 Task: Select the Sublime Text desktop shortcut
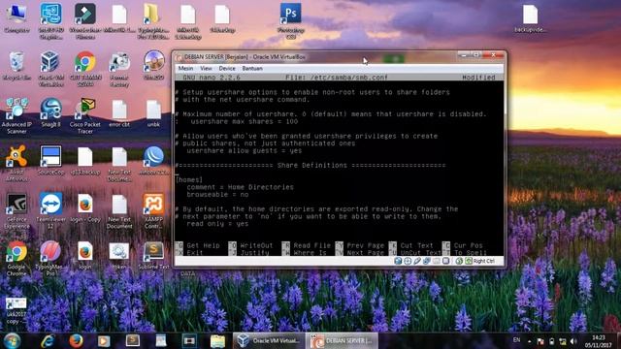click(x=153, y=255)
